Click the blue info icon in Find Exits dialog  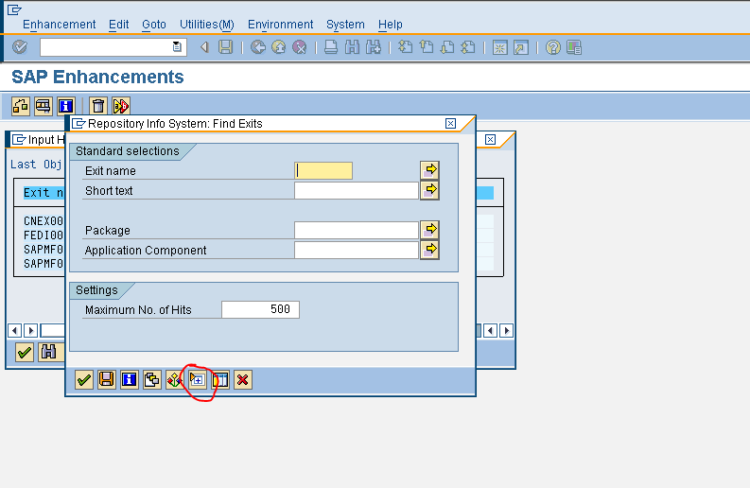(130, 380)
